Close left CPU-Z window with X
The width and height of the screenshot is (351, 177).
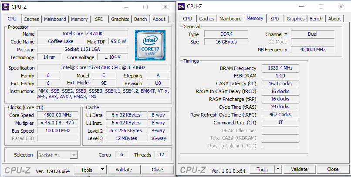pyautogui.click(x=165, y=7)
